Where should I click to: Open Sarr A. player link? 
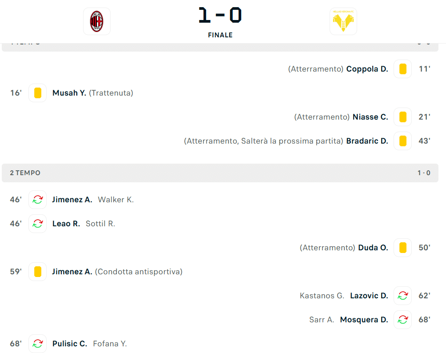click(322, 320)
